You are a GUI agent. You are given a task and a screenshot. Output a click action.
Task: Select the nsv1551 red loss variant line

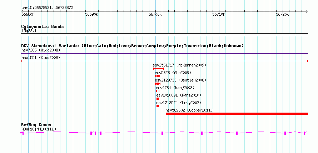click(x=165, y=61)
